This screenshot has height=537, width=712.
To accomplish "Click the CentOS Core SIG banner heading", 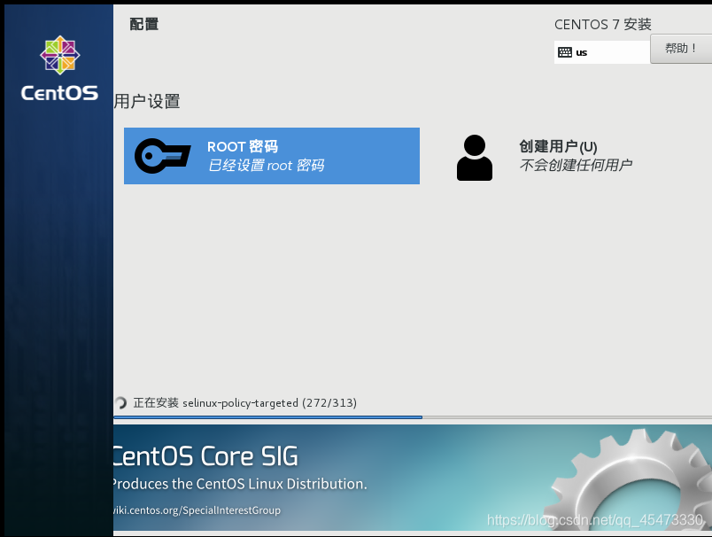I will [x=205, y=456].
